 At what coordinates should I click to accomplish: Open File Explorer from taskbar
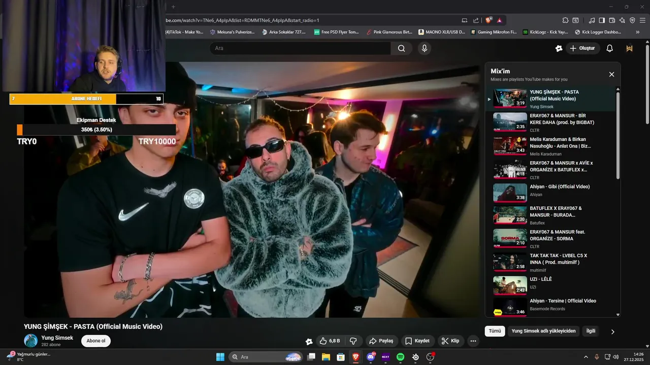pyautogui.click(x=326, y=357)
